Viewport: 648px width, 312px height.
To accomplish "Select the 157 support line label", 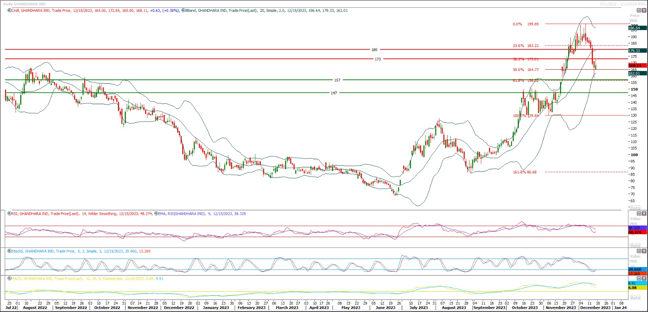I will (337, 80).
